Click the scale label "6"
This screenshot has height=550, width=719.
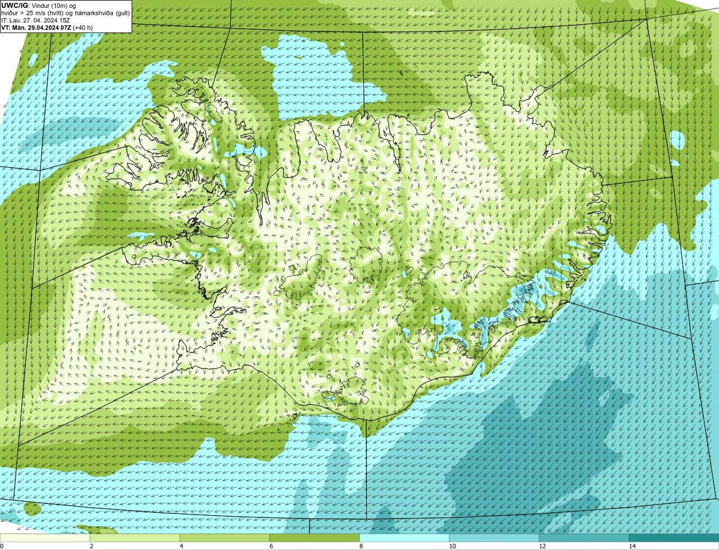271,546
